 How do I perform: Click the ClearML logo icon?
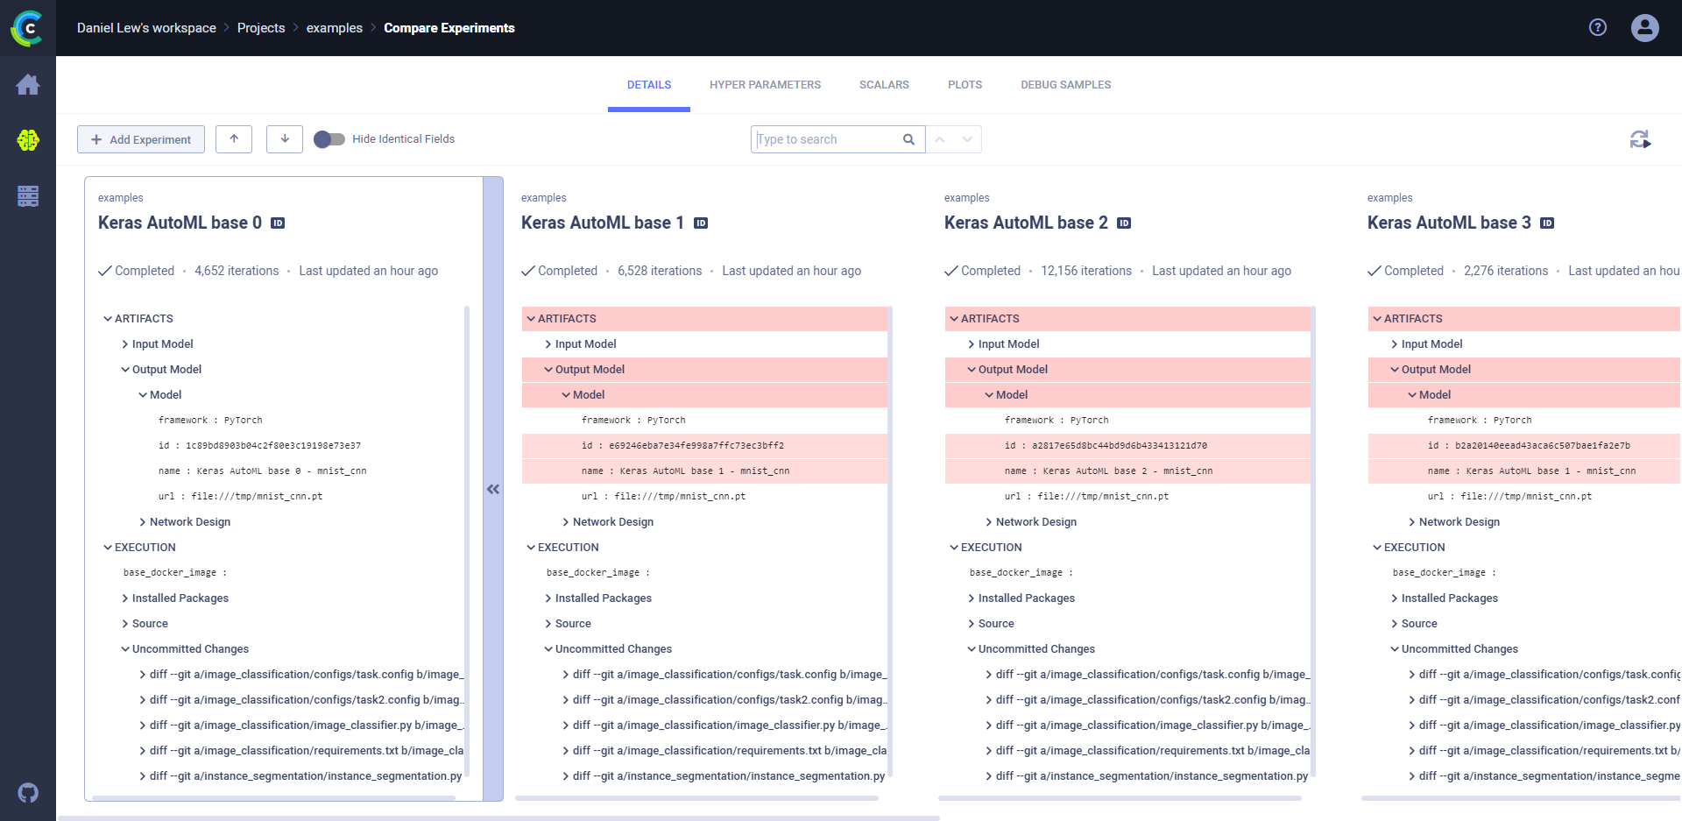pyautogui.click(x=27, y=28)
